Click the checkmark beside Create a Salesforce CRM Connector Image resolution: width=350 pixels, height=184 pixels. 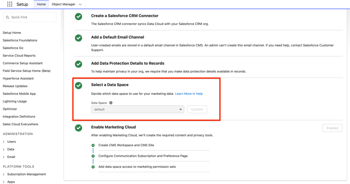coord(79,16)
